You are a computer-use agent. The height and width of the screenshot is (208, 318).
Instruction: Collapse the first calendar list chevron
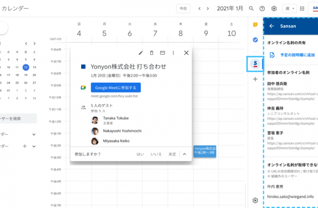[34, 134]
